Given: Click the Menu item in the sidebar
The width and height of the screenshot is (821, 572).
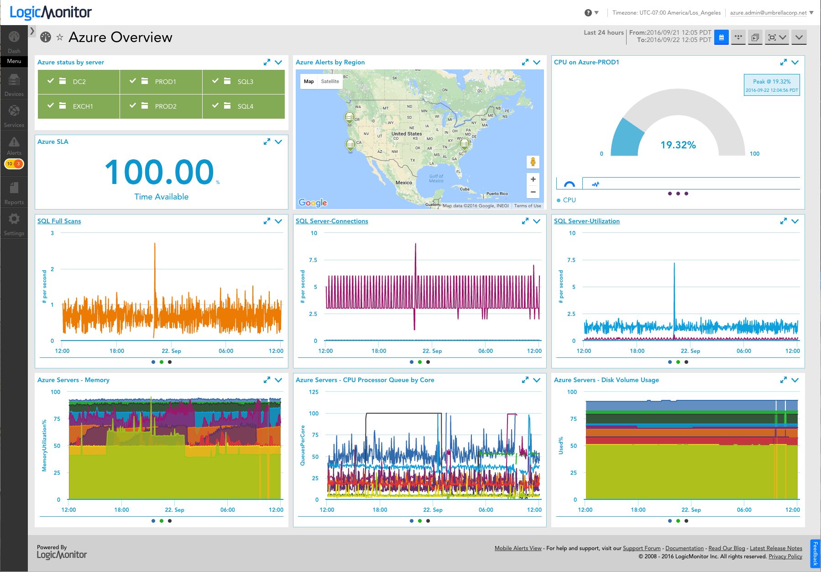Looking at the screenshot, I should [x=14, y=61].
